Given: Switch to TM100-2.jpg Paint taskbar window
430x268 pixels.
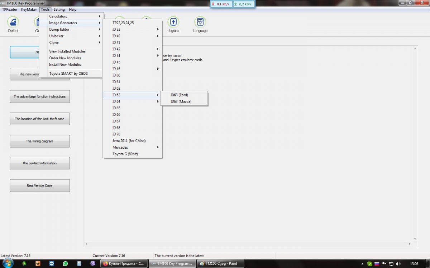Looking at the screenshot, I should 220,263.
